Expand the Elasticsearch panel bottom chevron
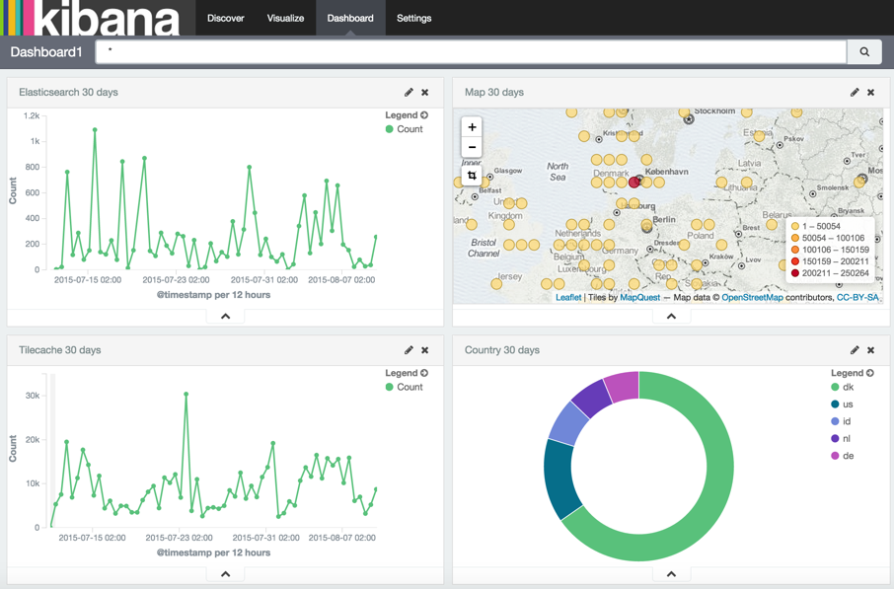 pyautogui.click(x=225, y=317)
